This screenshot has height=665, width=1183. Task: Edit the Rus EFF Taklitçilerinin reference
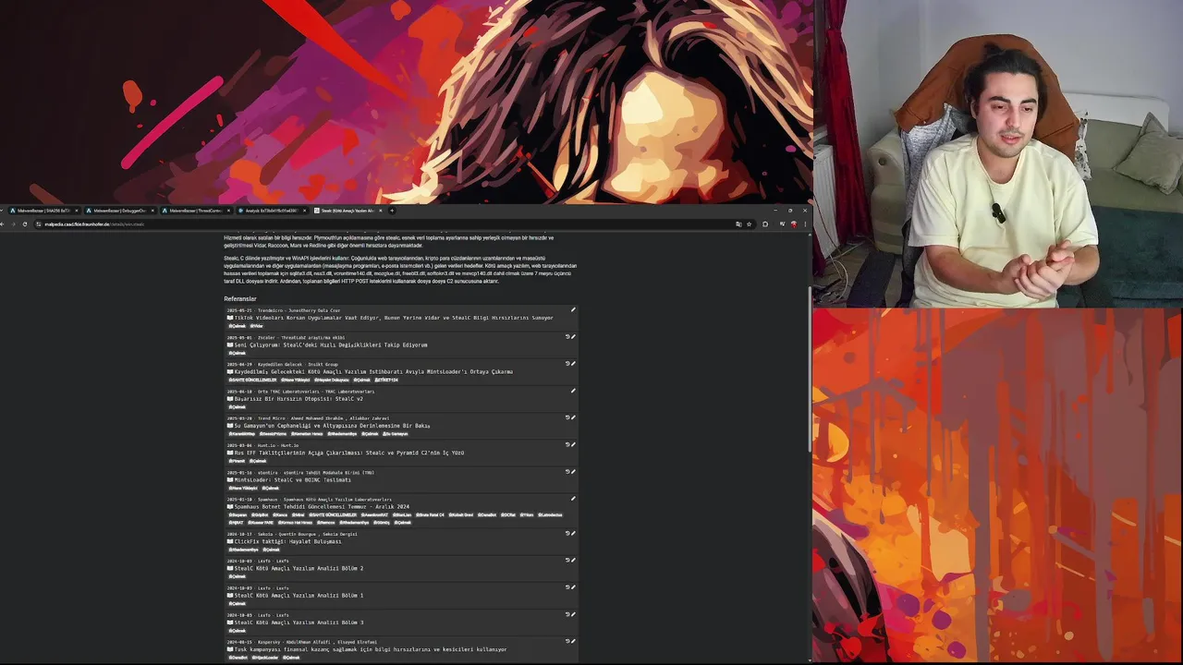coord(573,444)
